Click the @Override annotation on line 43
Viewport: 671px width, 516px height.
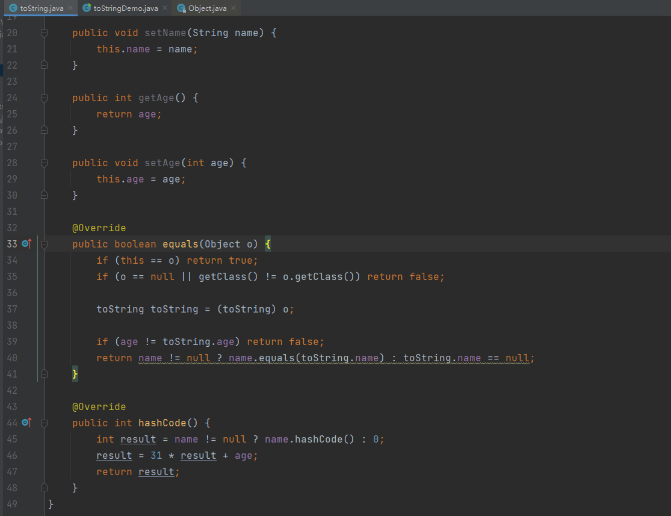click(99, 407)
